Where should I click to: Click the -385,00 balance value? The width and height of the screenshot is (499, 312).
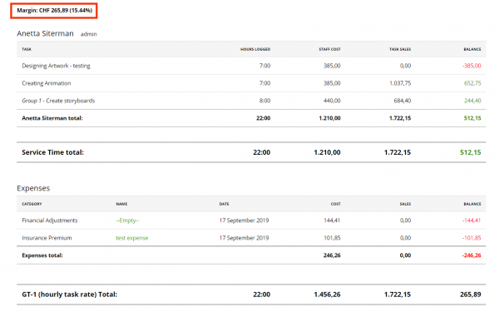(x=472, y=66)
